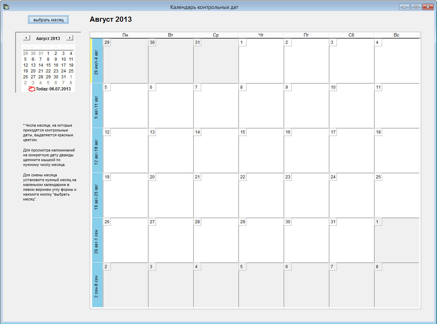Open August 21 cell in main calendar
This screenshot has height=324, width=437.
pyautogui.click(x=216, y=195)
